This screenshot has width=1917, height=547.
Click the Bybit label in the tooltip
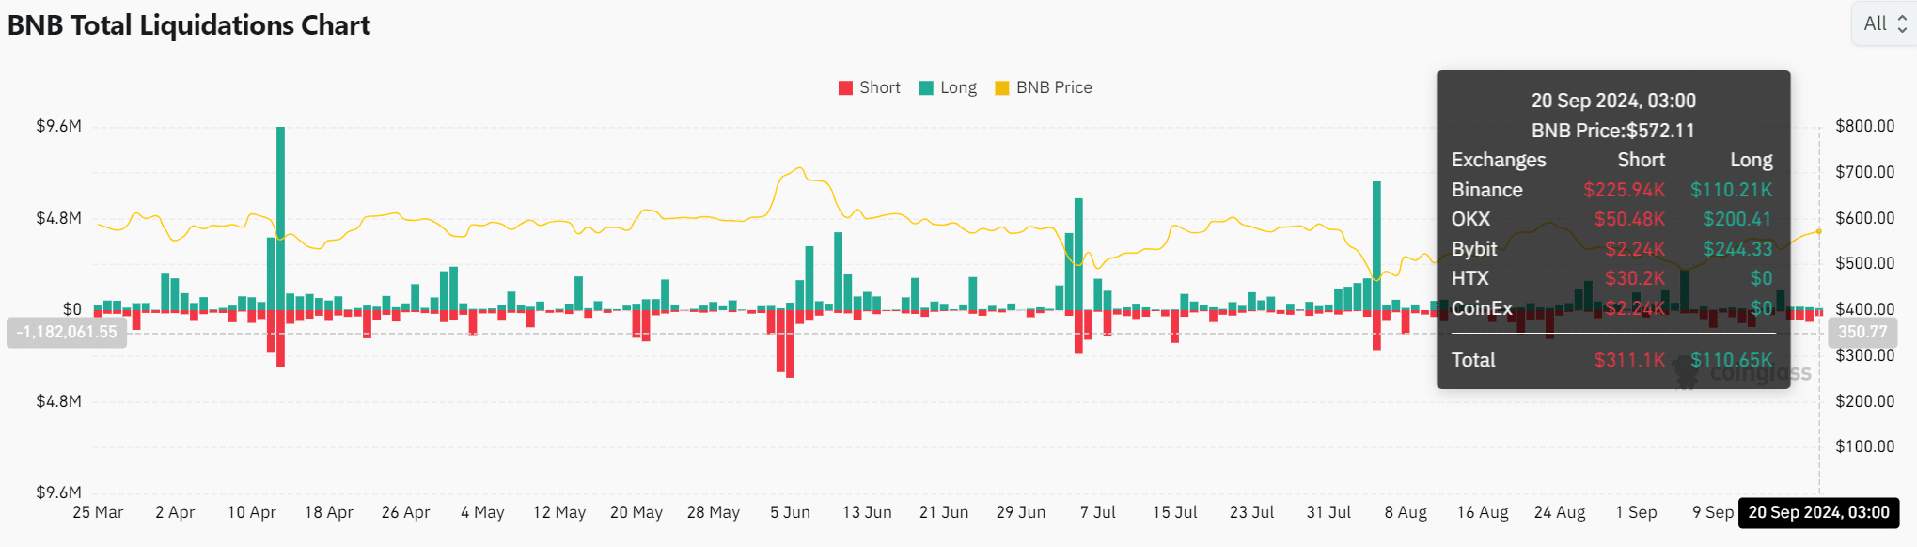[x=1473, y=249]
